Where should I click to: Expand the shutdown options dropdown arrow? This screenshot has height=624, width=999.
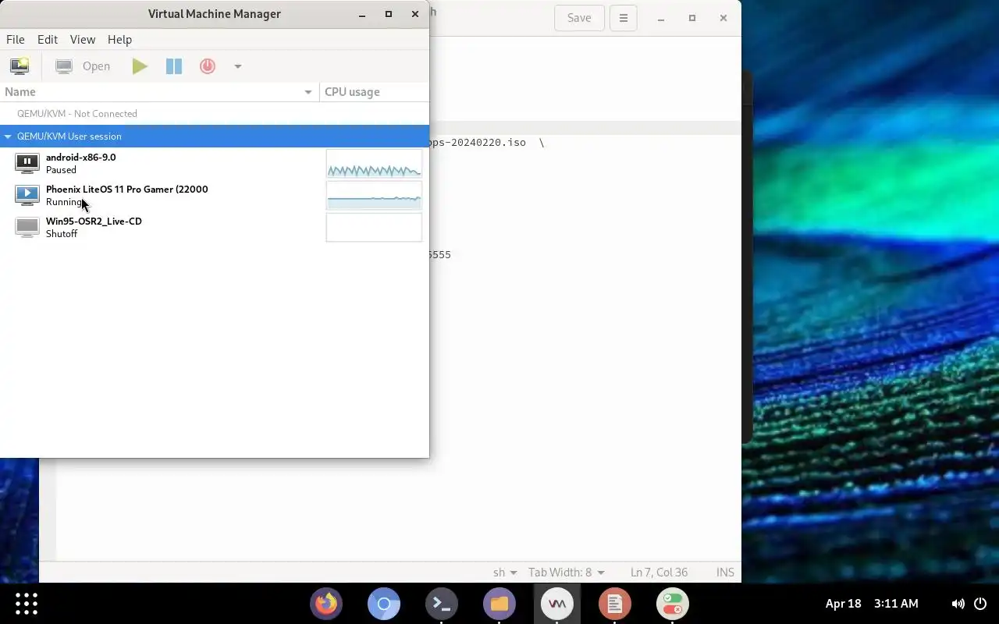coord(238,66)
